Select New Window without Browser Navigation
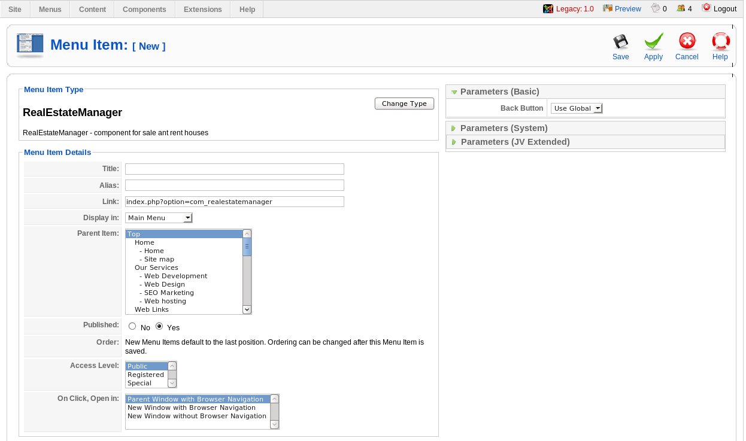This screenshot has height=441, width=746. click(198, 416)
